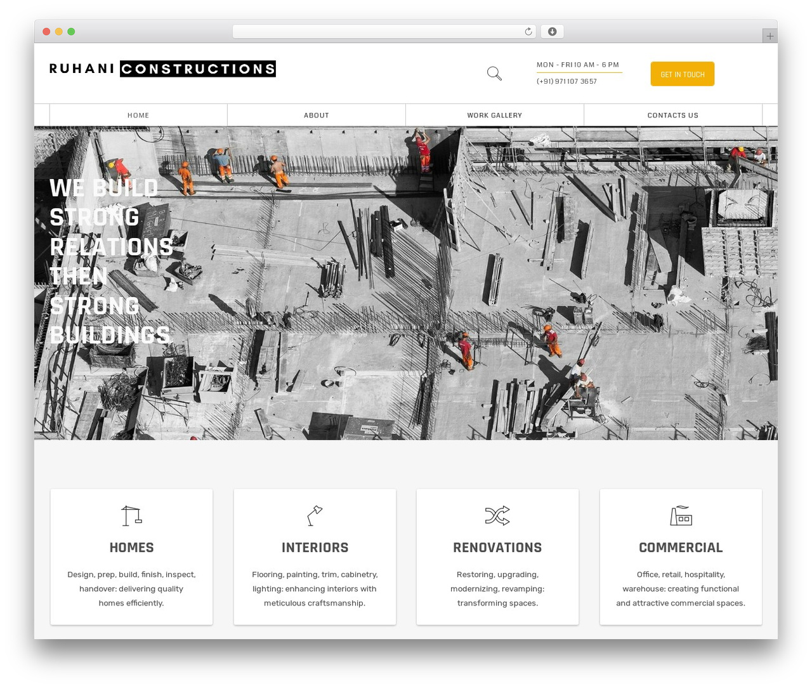Click the desk lamp icon above Interiors
Viewport: 812px width, 688px height.
(x=315, y=515)
